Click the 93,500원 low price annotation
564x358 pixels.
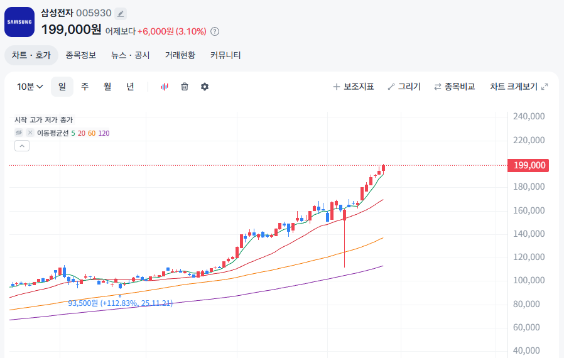point(121,303)
